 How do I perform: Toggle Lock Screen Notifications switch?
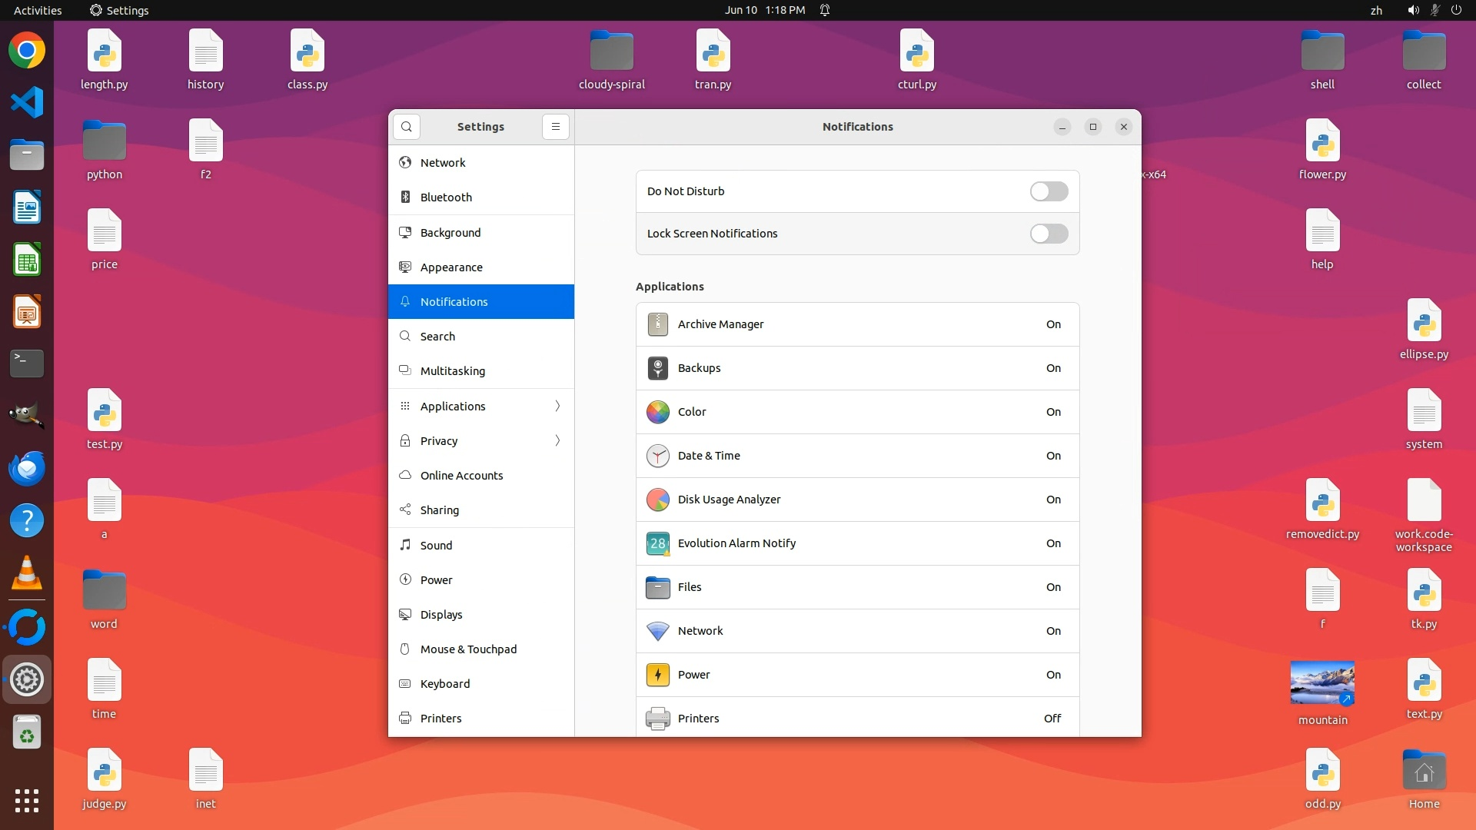[1049, 234]
